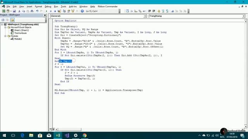Click the Insert UserForm toolbar icon
This screenshot has width=248, height=139.
[x=8, y=11]
